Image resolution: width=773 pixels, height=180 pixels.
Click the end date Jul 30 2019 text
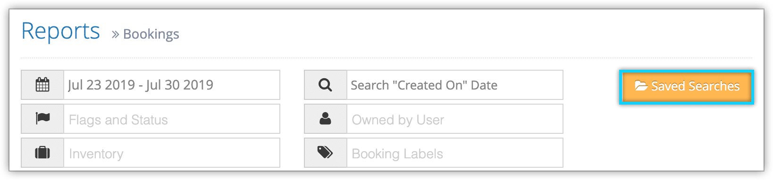coord(179,85)
